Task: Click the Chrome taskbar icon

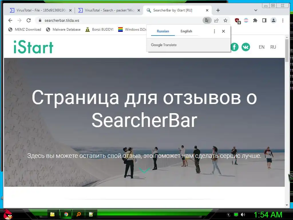Action: point(66,214)
